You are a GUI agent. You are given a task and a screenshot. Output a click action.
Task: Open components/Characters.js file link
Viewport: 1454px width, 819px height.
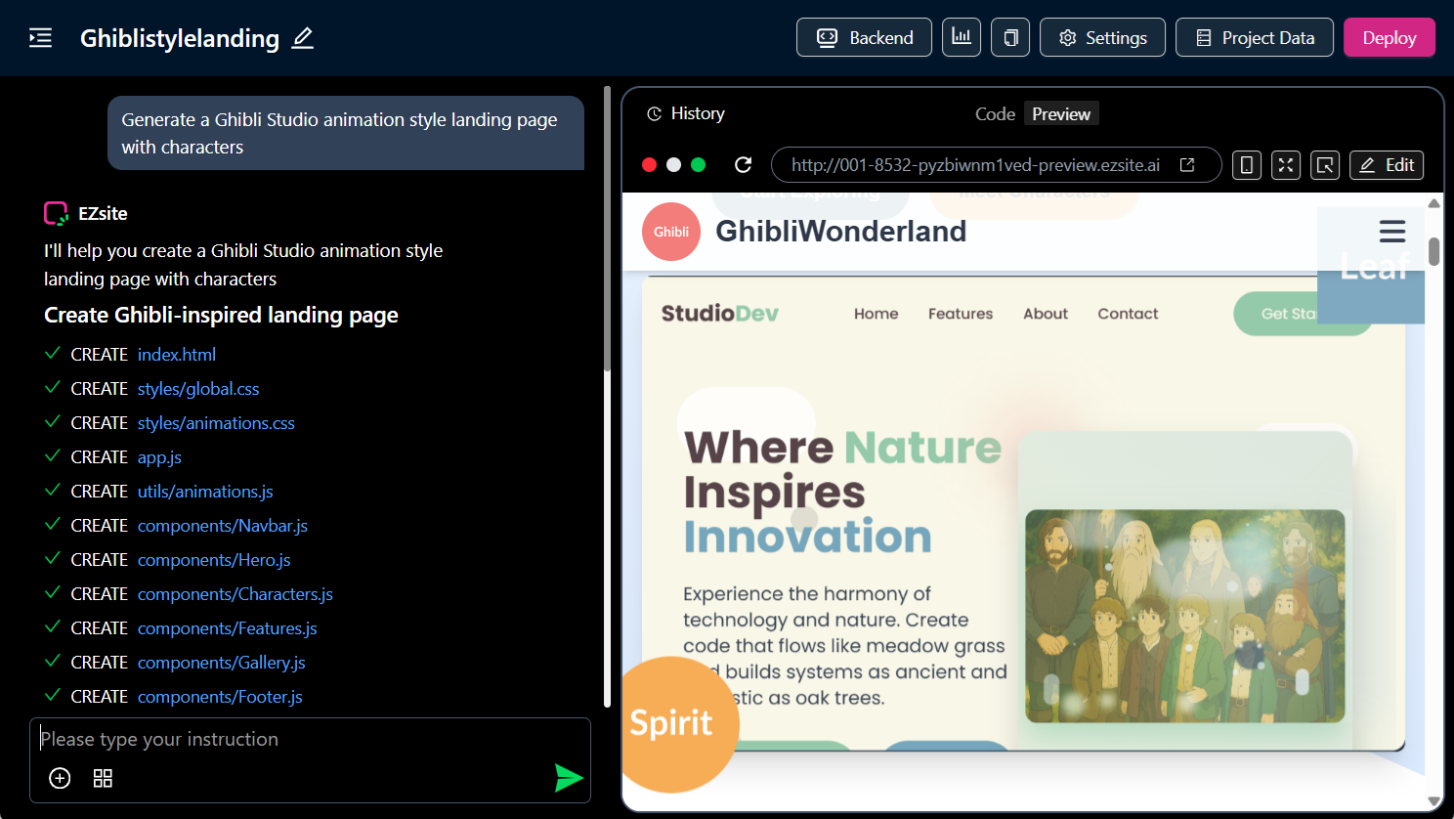point(235,594)
